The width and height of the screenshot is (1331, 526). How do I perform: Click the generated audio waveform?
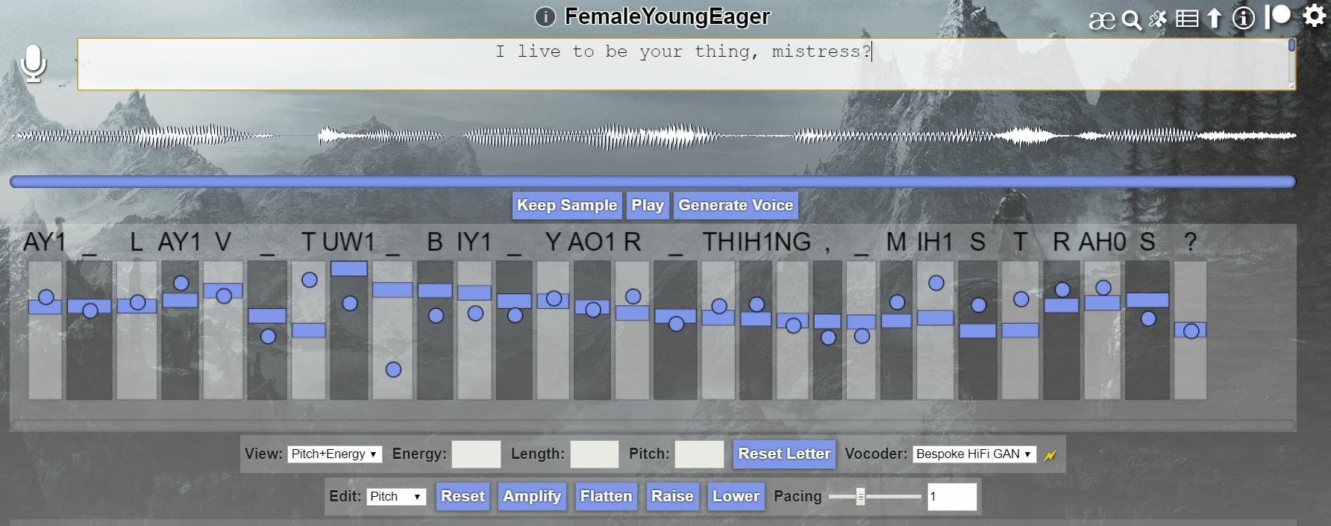point(653,136)
